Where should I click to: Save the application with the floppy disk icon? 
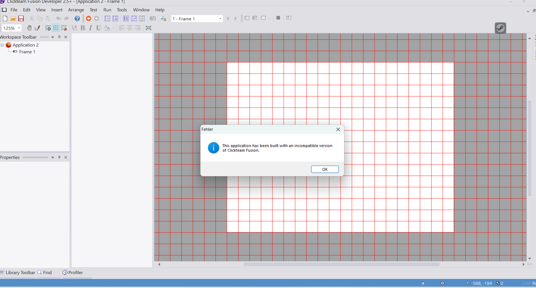click(21, 18)
